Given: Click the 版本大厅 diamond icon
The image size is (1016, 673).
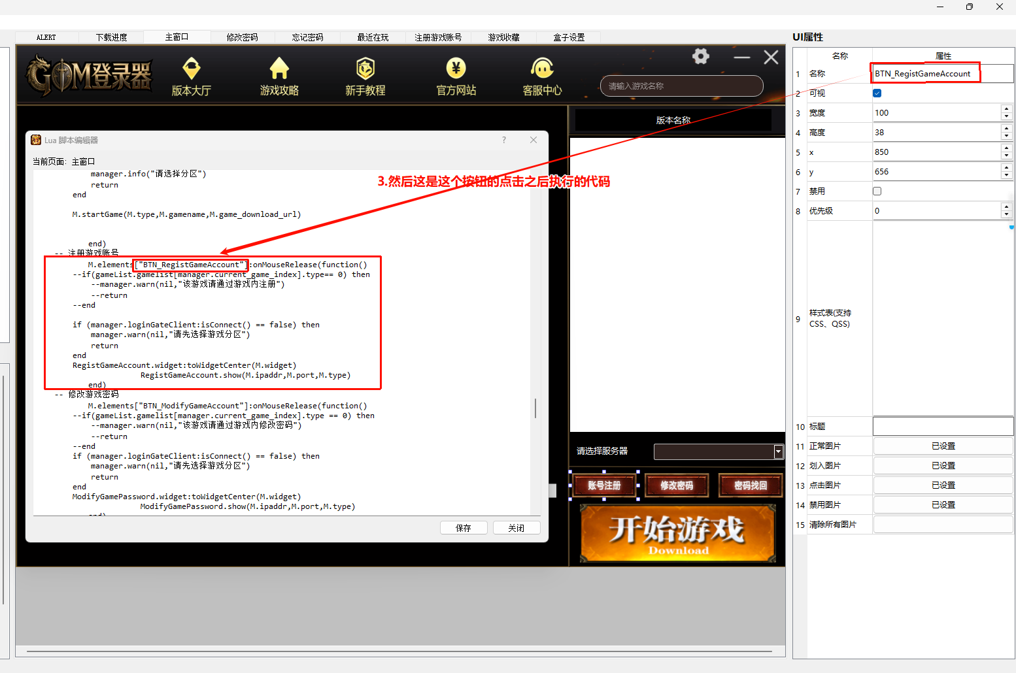Looking at the screenshot, I should point(191,68).
